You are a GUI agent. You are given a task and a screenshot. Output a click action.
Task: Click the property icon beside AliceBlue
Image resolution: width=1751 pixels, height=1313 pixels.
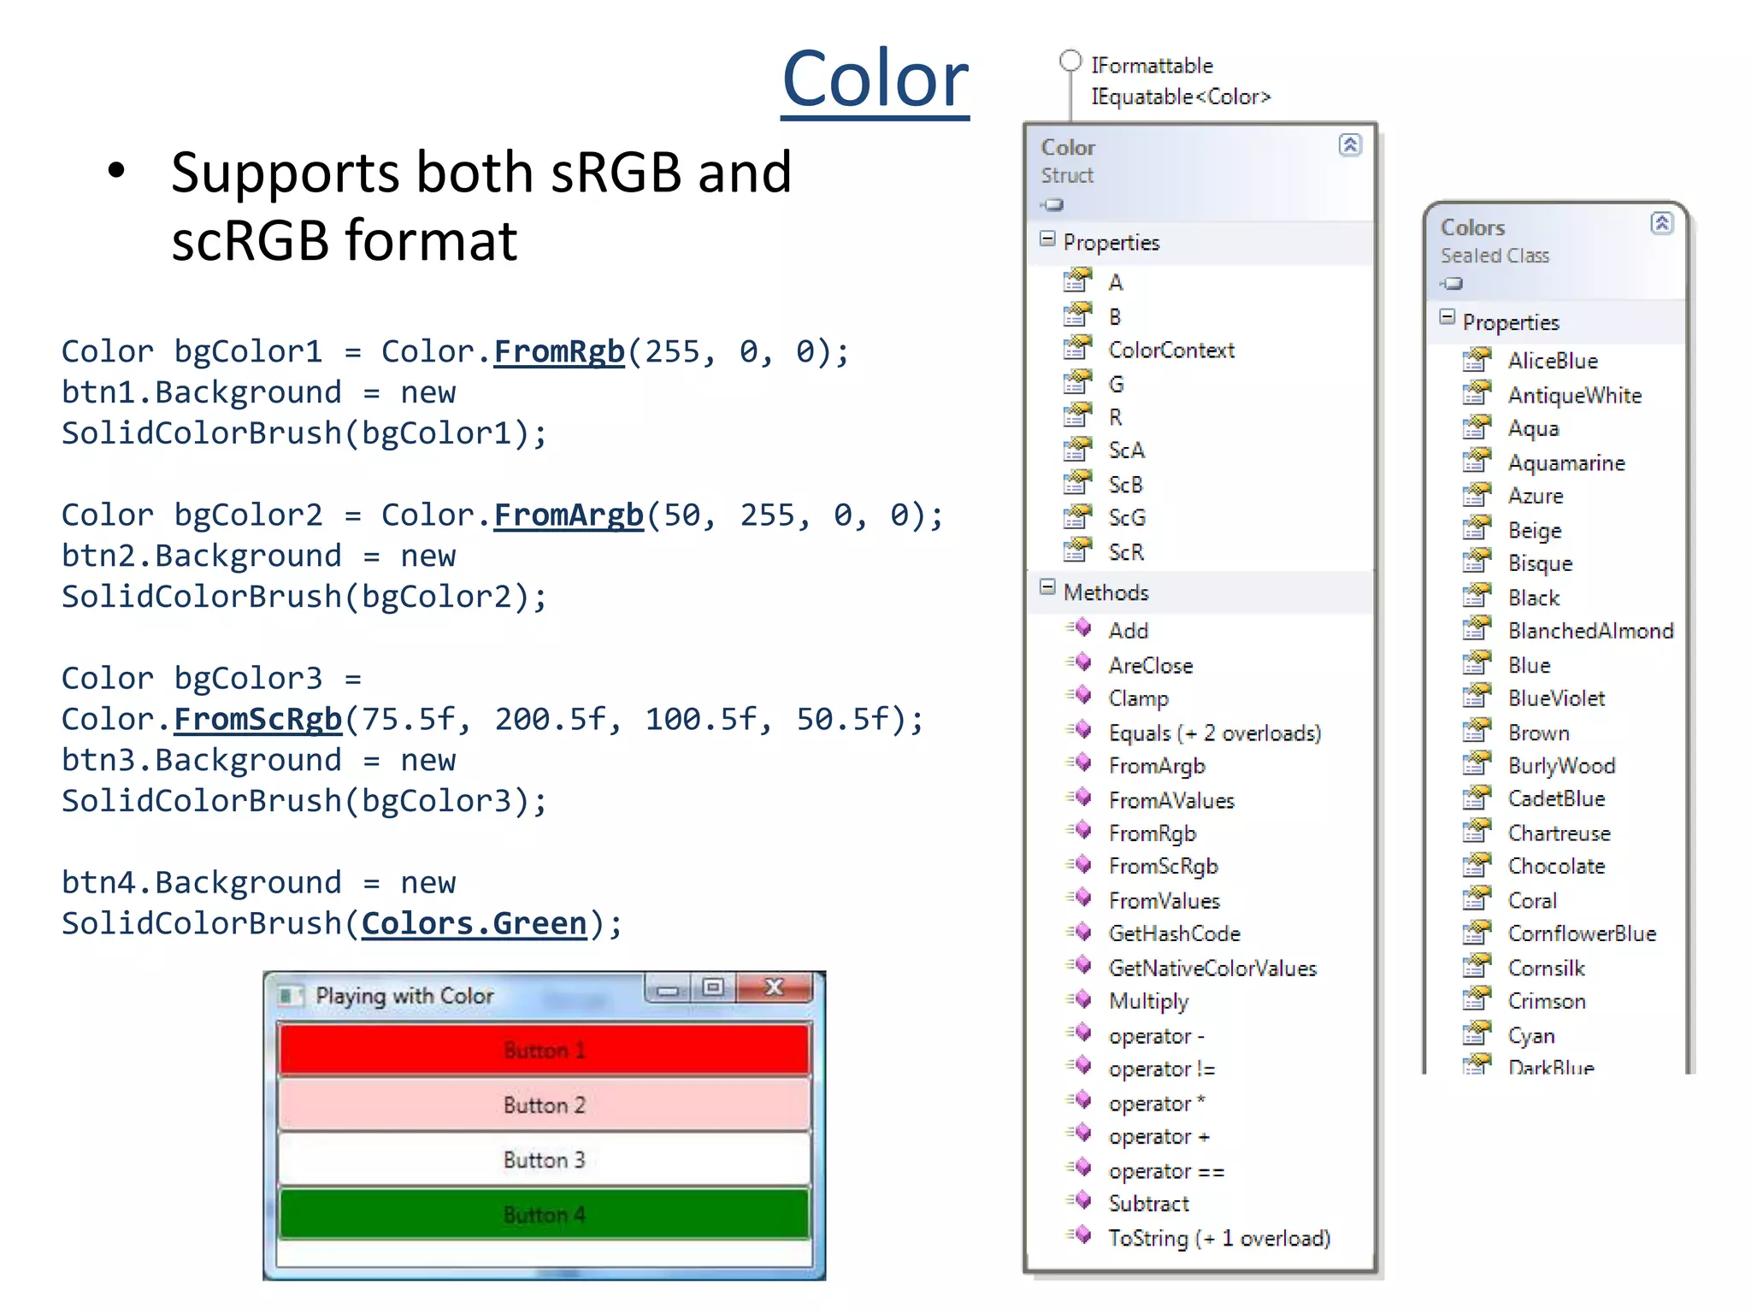coord(1477,359)
